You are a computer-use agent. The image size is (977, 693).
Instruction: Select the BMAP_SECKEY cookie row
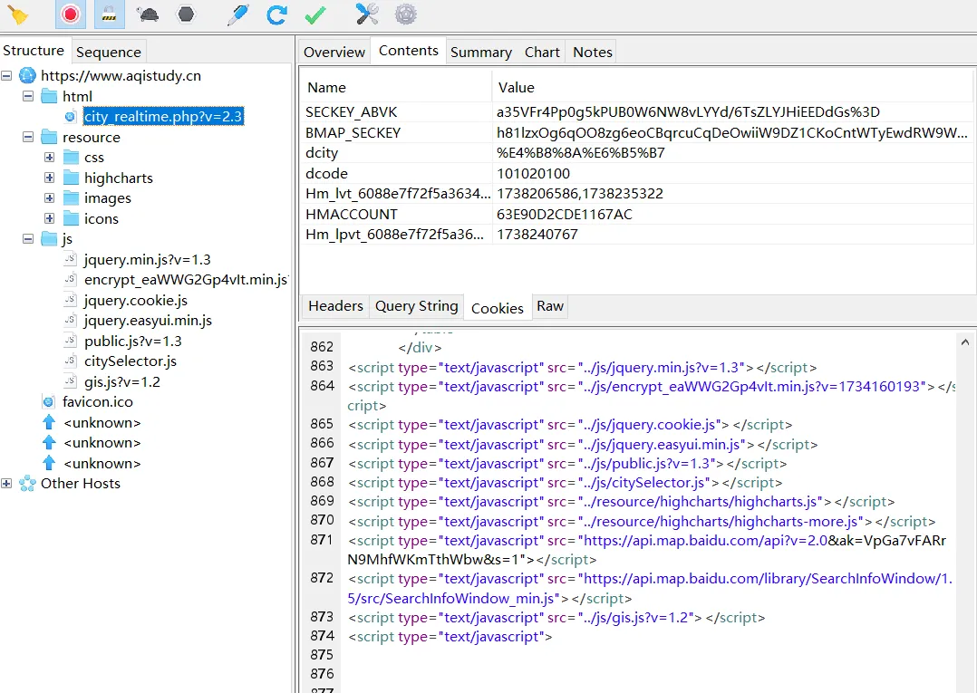click(x=637, y=132)
